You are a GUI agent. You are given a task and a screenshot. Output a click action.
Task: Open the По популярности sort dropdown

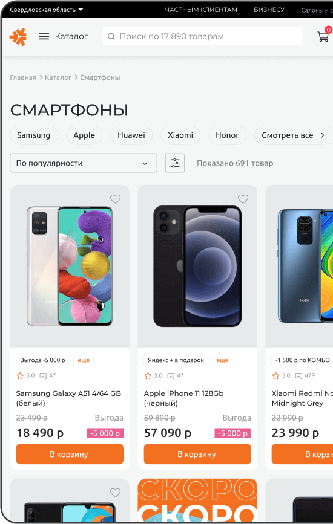click(x=84, y=163)
